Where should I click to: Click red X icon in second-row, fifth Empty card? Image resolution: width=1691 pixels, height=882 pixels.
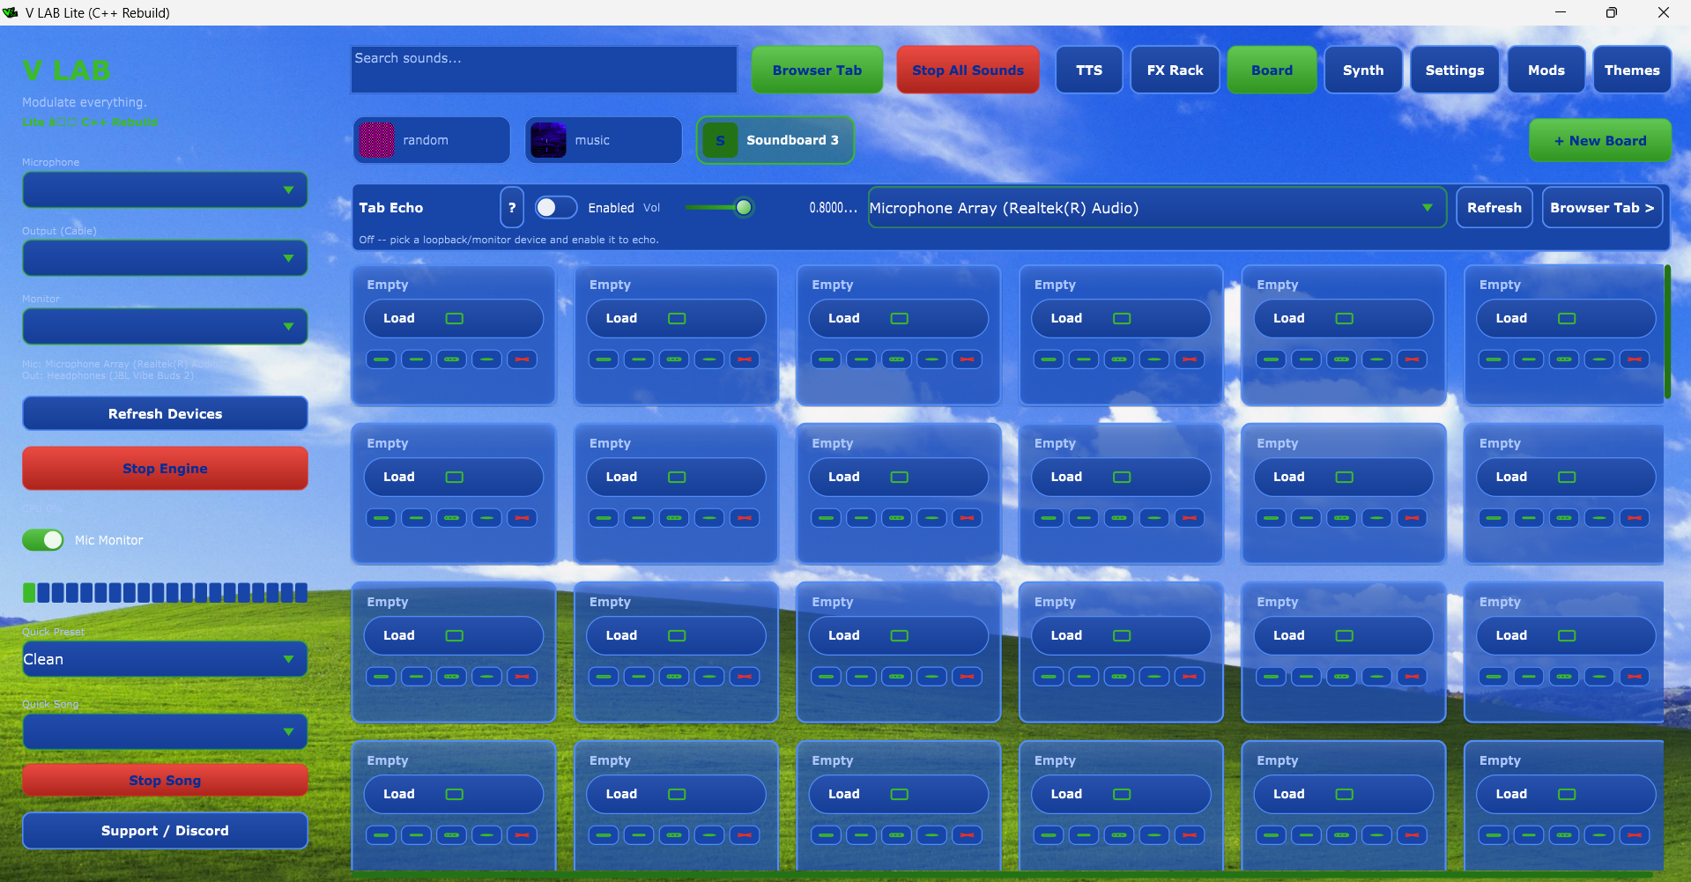coord(1412,518)
